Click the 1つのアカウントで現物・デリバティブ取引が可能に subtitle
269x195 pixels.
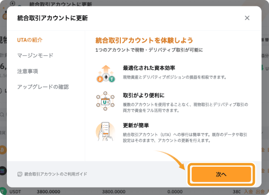click(149, 50)
